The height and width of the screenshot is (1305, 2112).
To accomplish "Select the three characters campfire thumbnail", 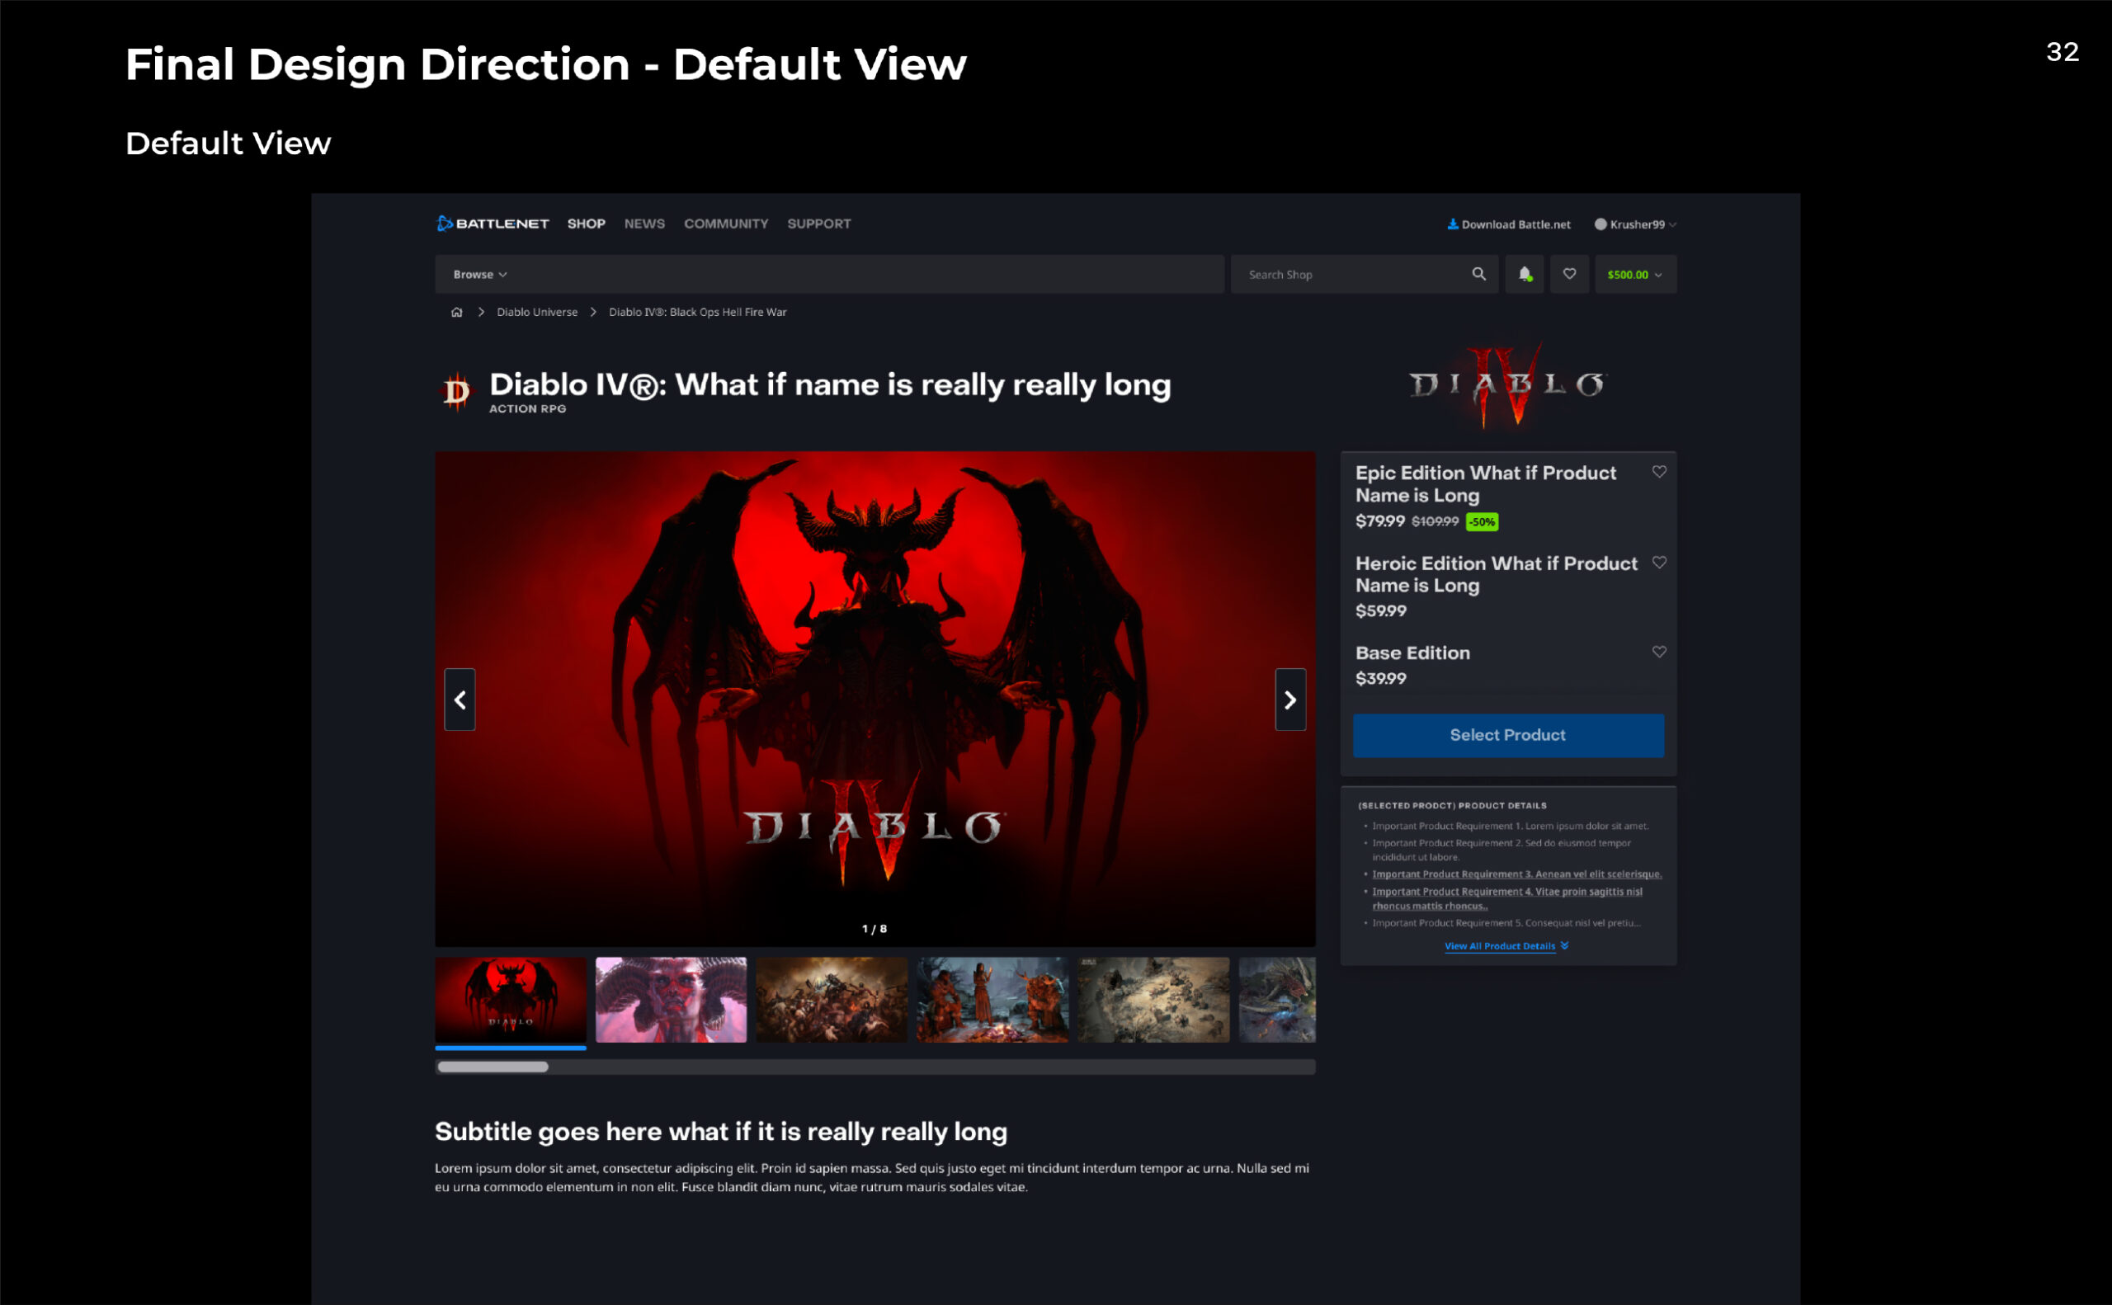I will click(992, 1000).
